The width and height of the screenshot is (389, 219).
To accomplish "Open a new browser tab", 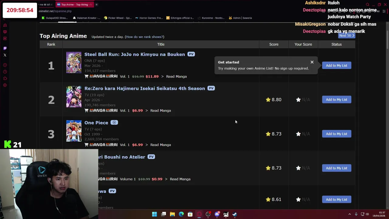I will pyautogui.click(x=96, y=5).
